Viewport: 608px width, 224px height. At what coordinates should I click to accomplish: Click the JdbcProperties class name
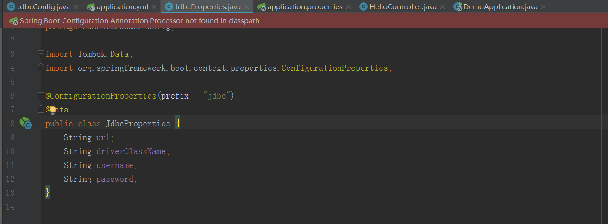coord(138,124)
